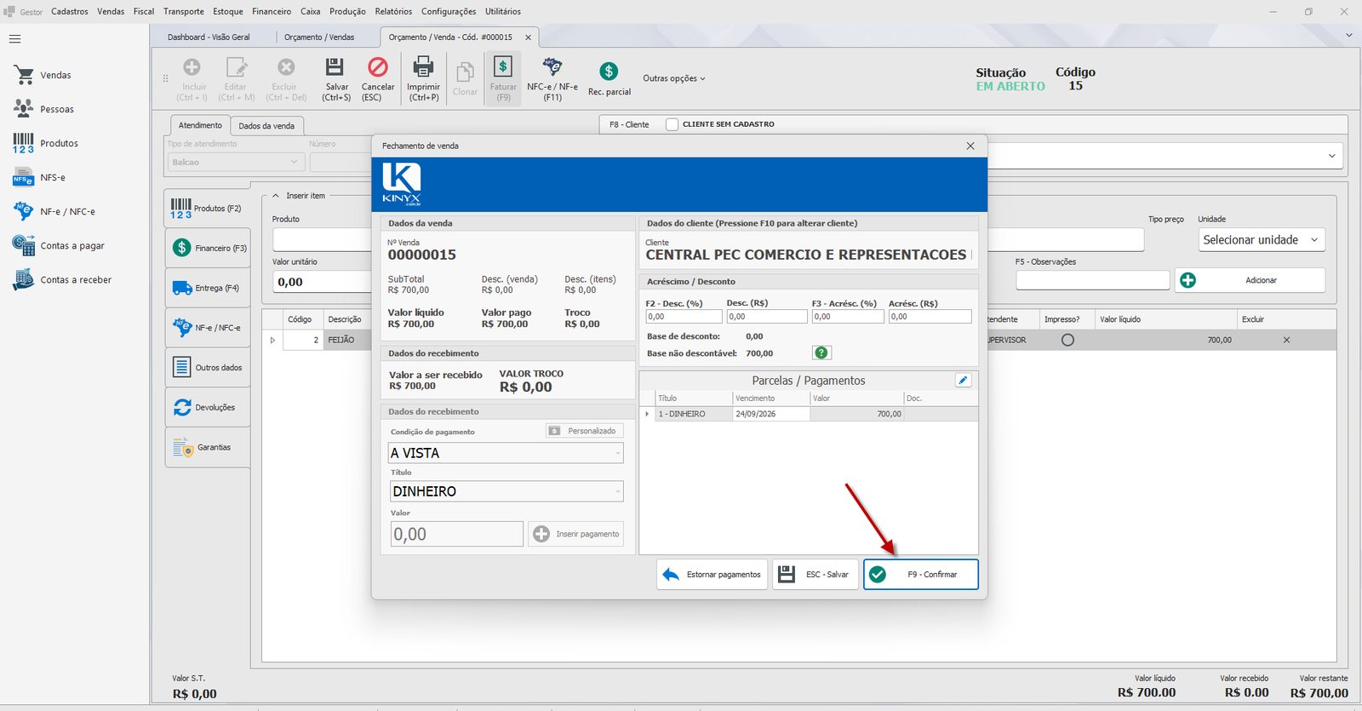This screenshot has width=1362, height=711.
Task: Click the F9 - Confirmar button
Action: (x=921, y=574)
